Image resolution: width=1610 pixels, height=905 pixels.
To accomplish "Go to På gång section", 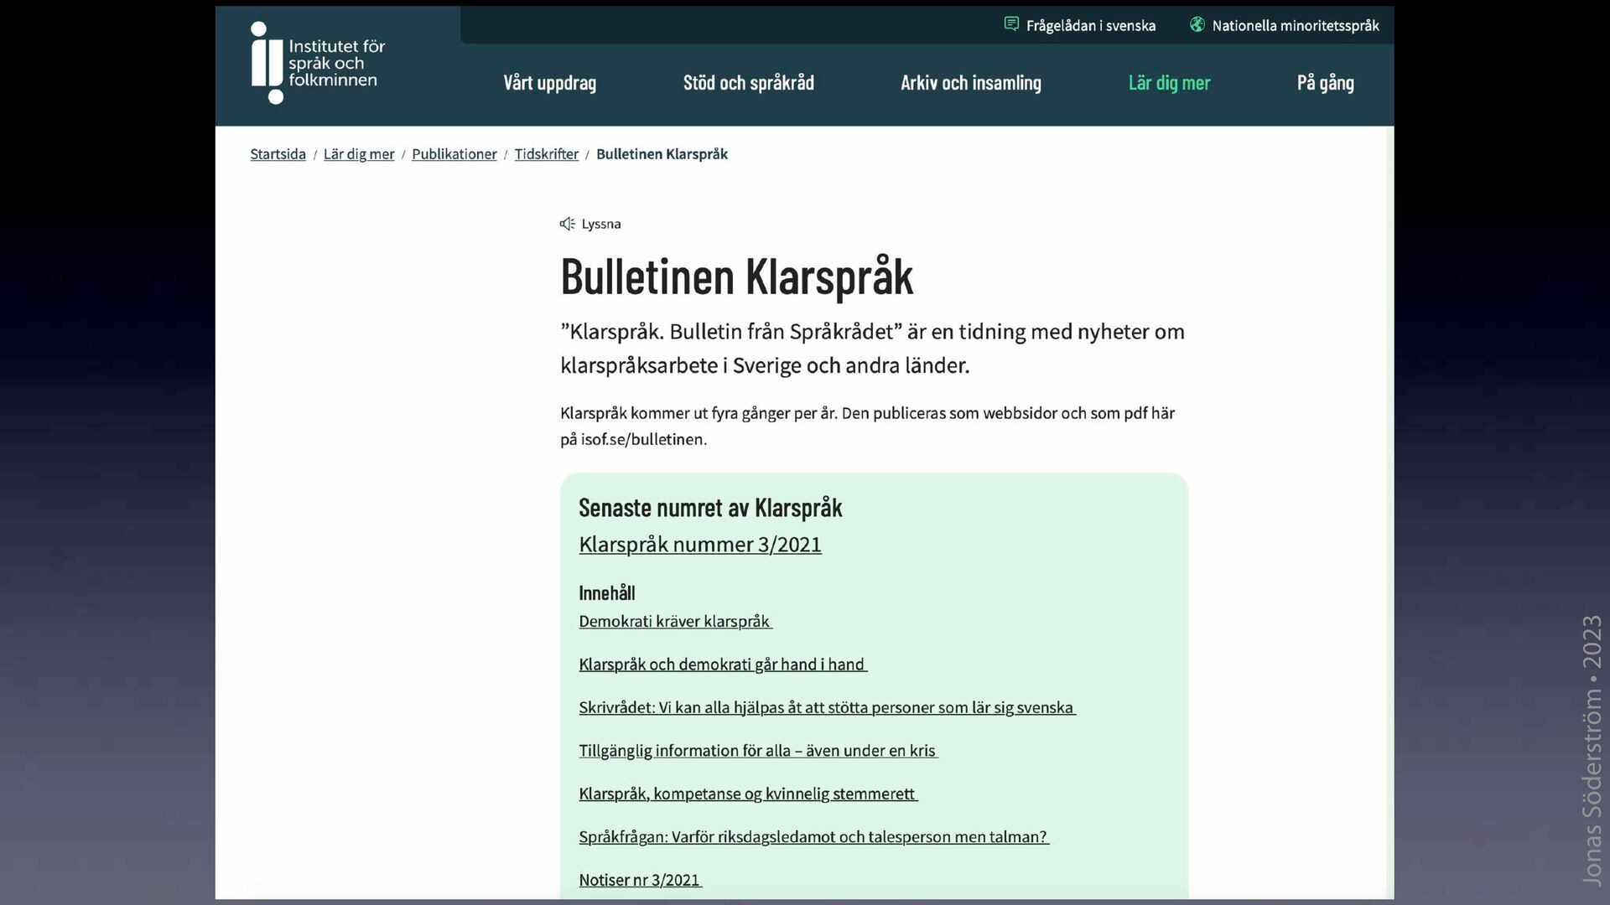I will pyautogui.click(x=1325, y=83).
